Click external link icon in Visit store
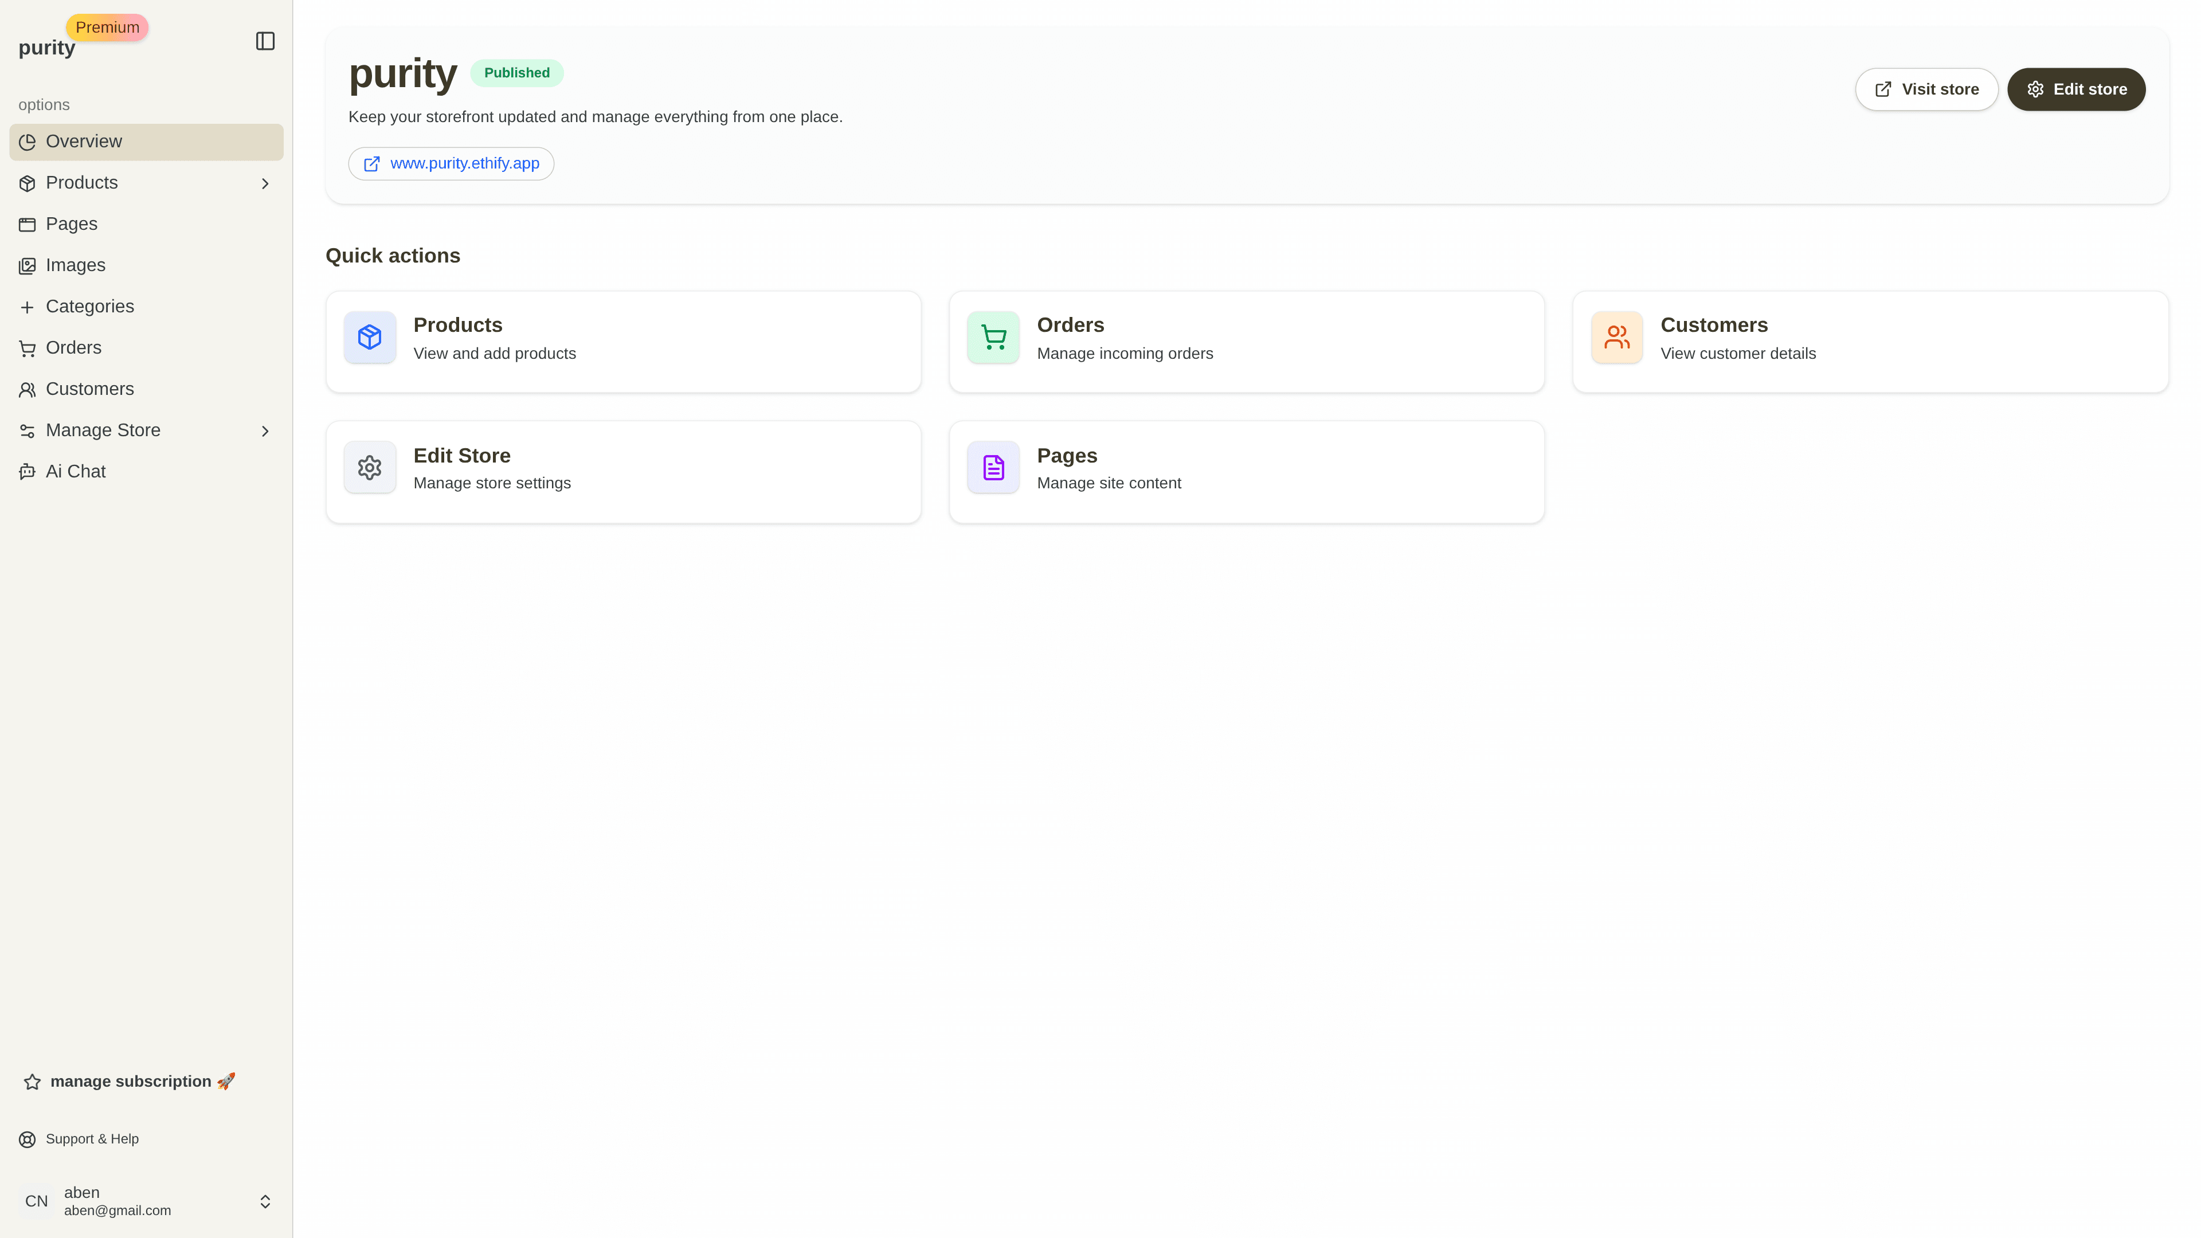The height and width of the screenshot is (1238, 2201). tap(1883, 90)
